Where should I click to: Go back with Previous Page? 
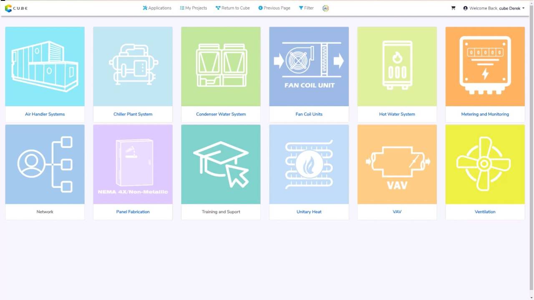[274, 8]
